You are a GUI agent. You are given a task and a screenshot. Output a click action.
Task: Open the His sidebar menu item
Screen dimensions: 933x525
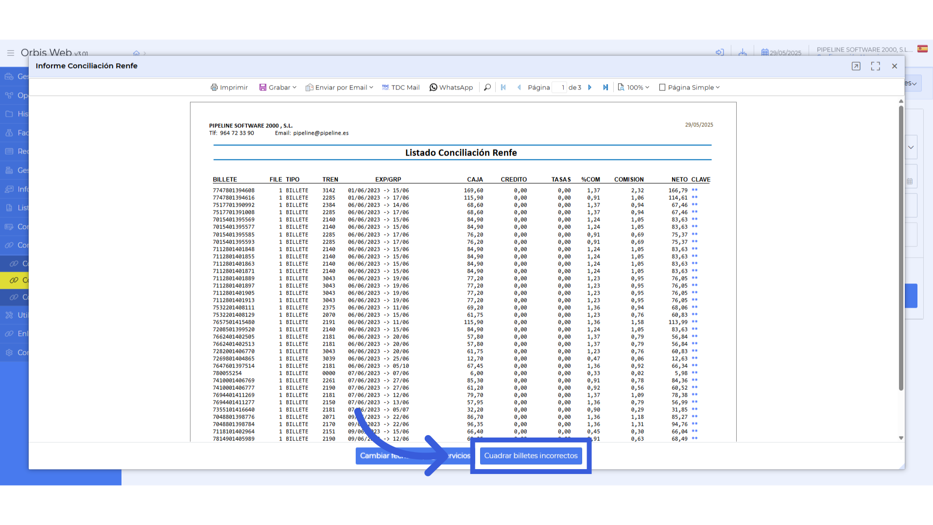[x=15, y=114]
